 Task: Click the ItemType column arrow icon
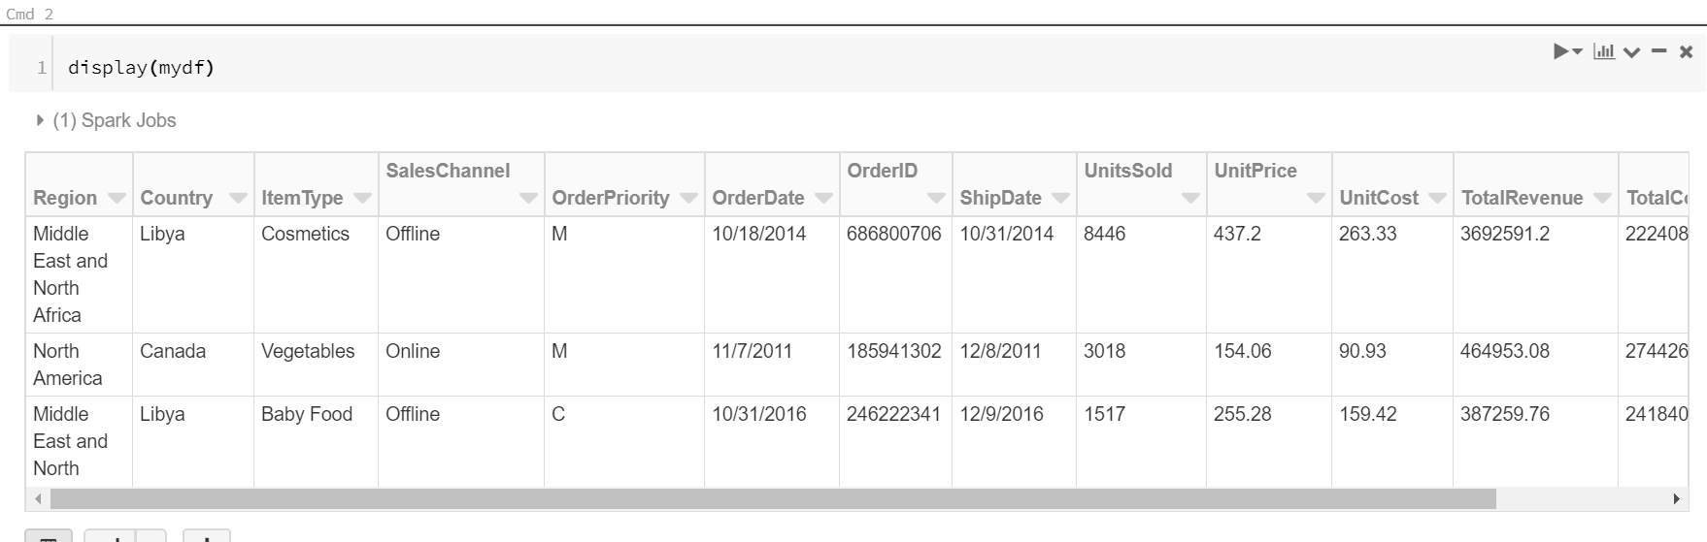click(x=363, y=198)
